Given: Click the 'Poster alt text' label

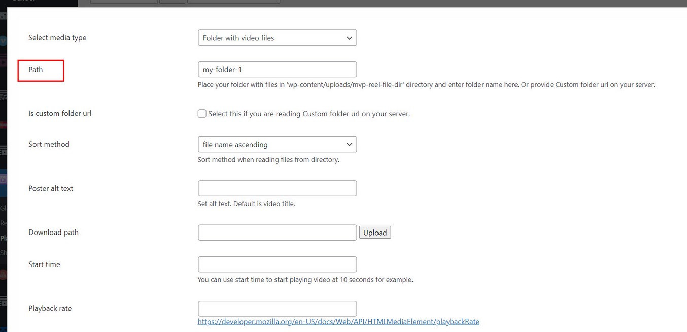Looking at the screenshot, I should point(51,188).
